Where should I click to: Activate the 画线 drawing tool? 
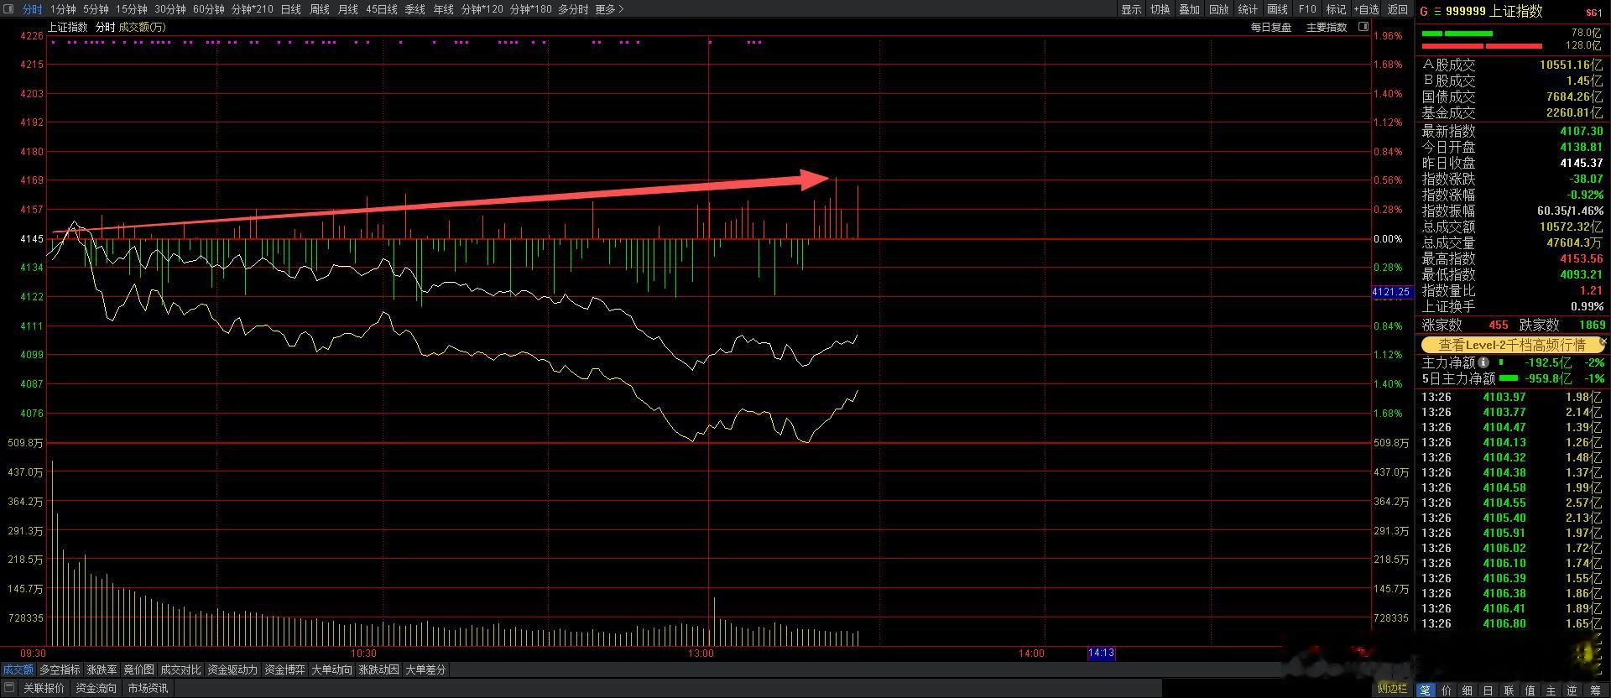1278,9
